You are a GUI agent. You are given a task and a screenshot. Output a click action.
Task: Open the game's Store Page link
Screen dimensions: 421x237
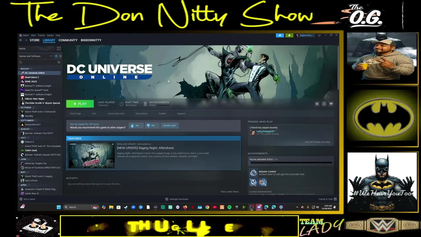(75, 114)
